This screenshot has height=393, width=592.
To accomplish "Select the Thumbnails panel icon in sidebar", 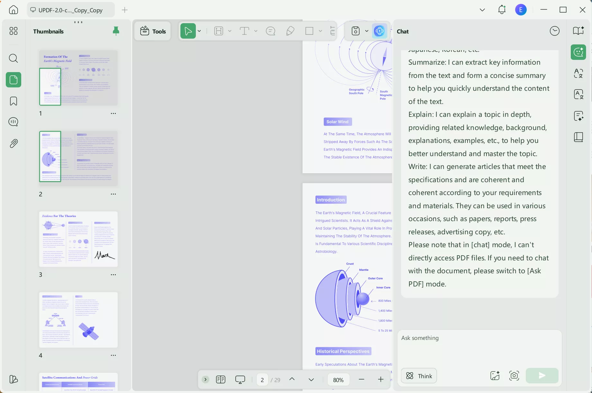I will point(14,80).
